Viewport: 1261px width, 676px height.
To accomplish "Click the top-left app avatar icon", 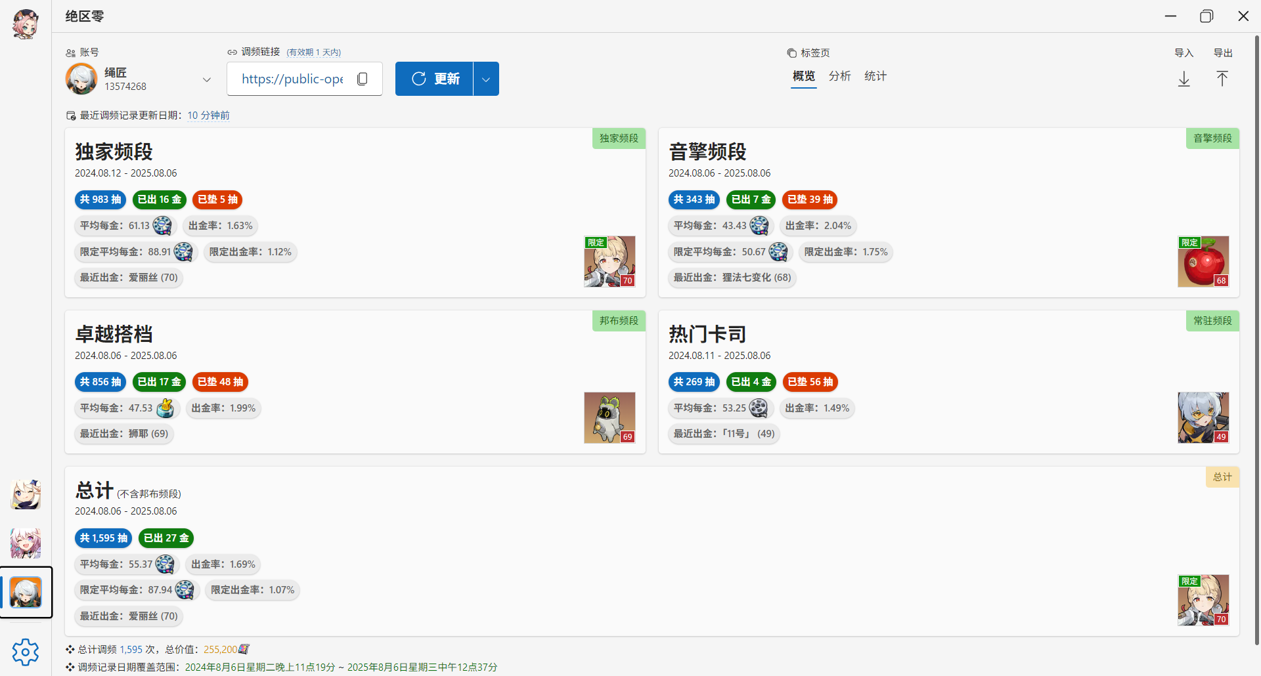I will coord(26,23).
